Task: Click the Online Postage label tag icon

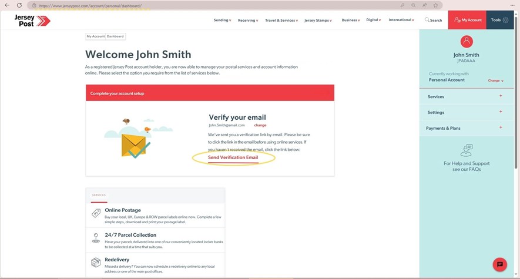Action: click(96, 213)
